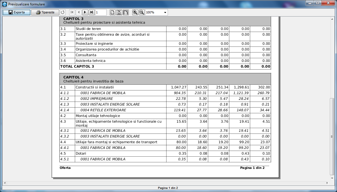
Task: Go to the next page
Action: [85, 13]
